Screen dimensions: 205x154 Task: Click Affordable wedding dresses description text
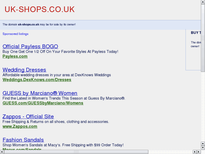(x=57, y=75)
